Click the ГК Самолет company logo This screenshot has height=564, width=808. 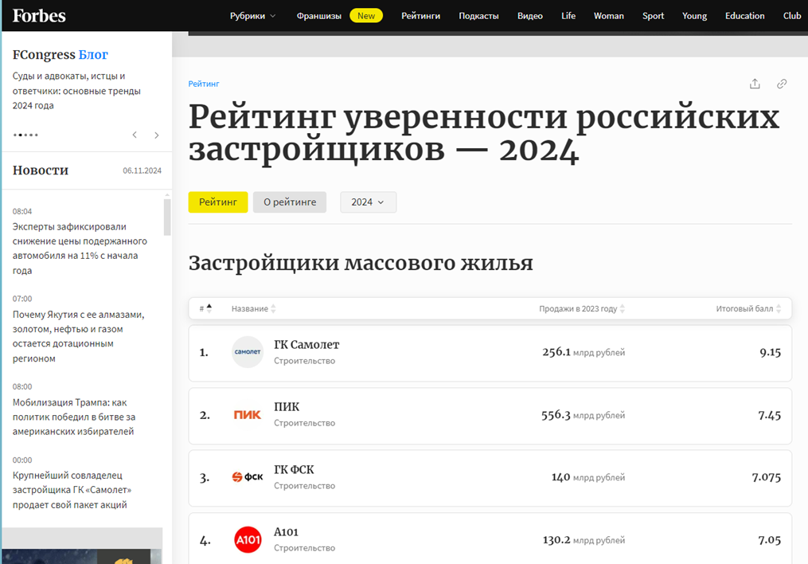(x=248, y=352)
